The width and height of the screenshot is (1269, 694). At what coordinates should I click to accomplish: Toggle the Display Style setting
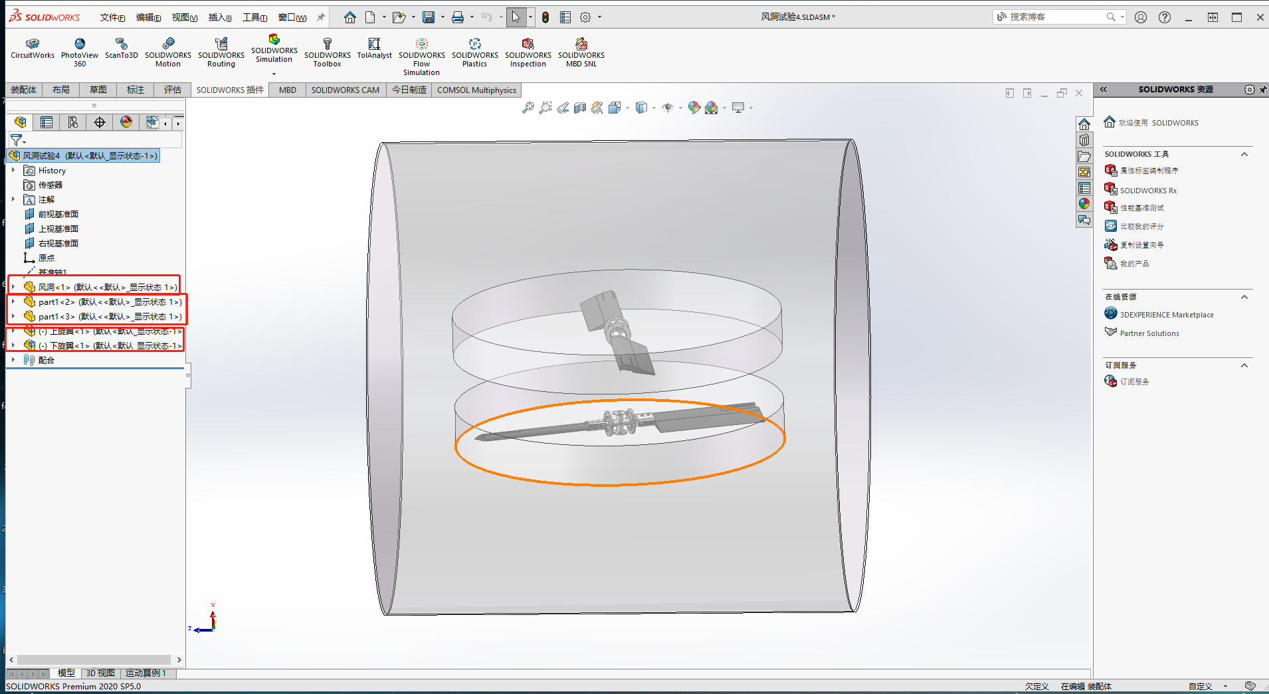click(x=642, y=108)
